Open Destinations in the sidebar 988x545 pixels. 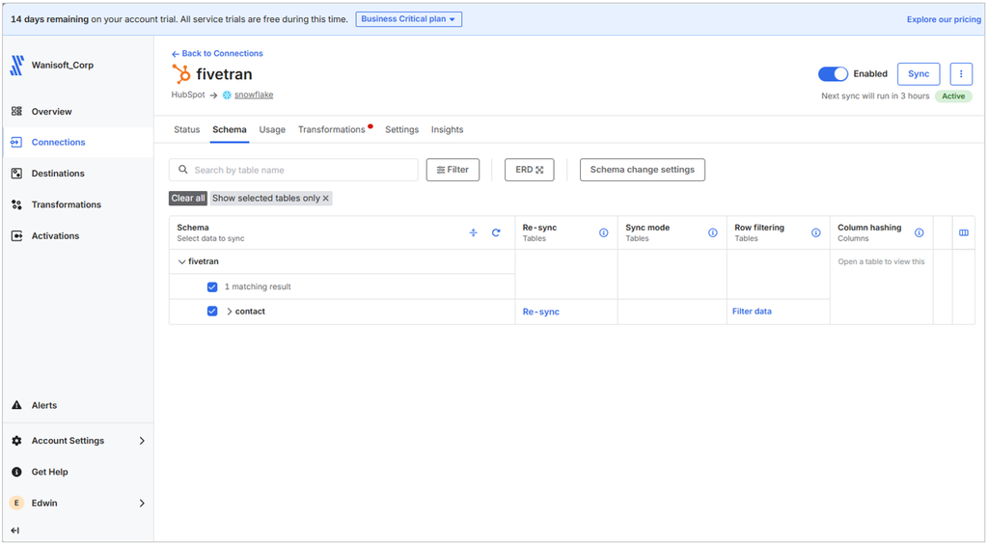pyautogui.click(x=58, y=174)
